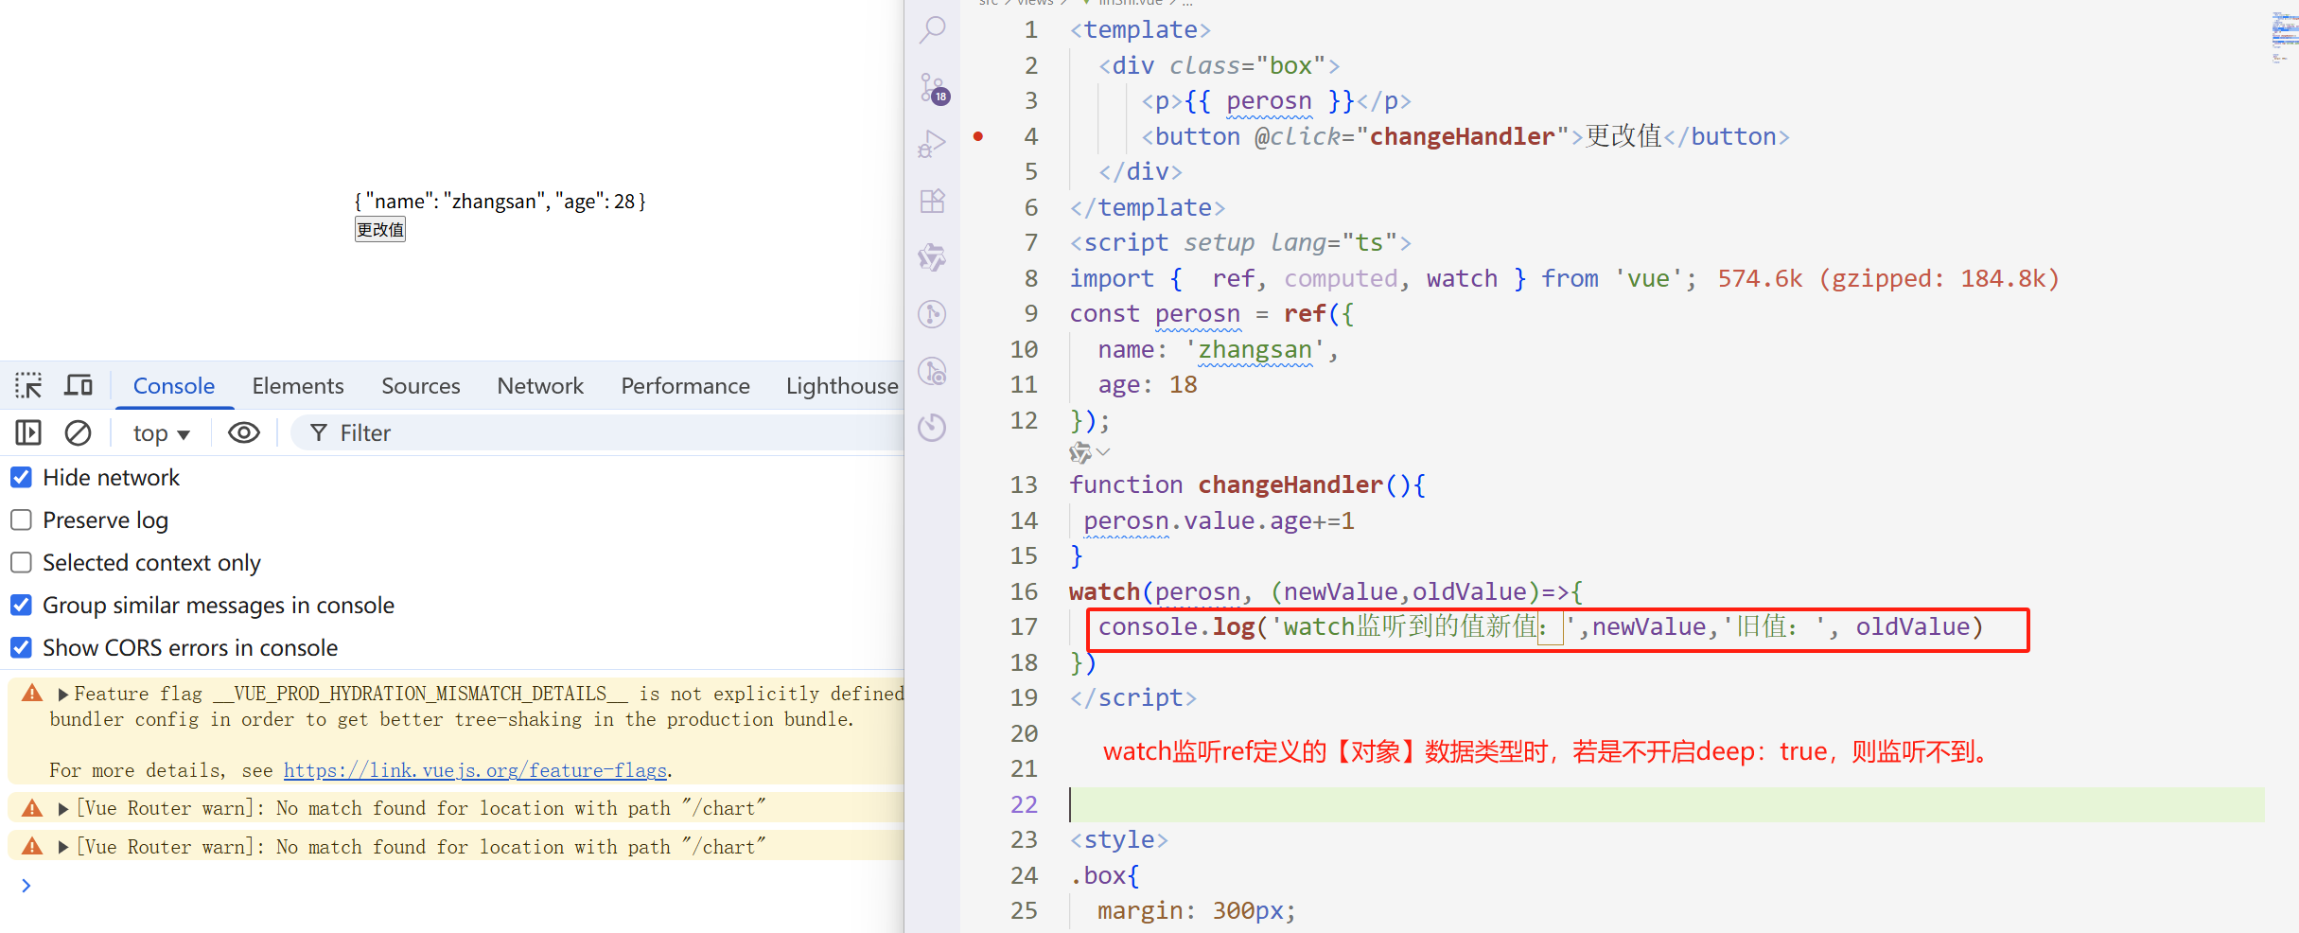
Task: Switch to the Network tab
Action: pyautogui.click(x=539, y=386)
